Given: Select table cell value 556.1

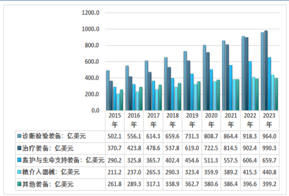Looking at the screenshot, I should pyautogui.click(x=134, y=136).
